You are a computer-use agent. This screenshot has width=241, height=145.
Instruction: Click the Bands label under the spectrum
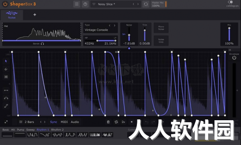[36, 44]
